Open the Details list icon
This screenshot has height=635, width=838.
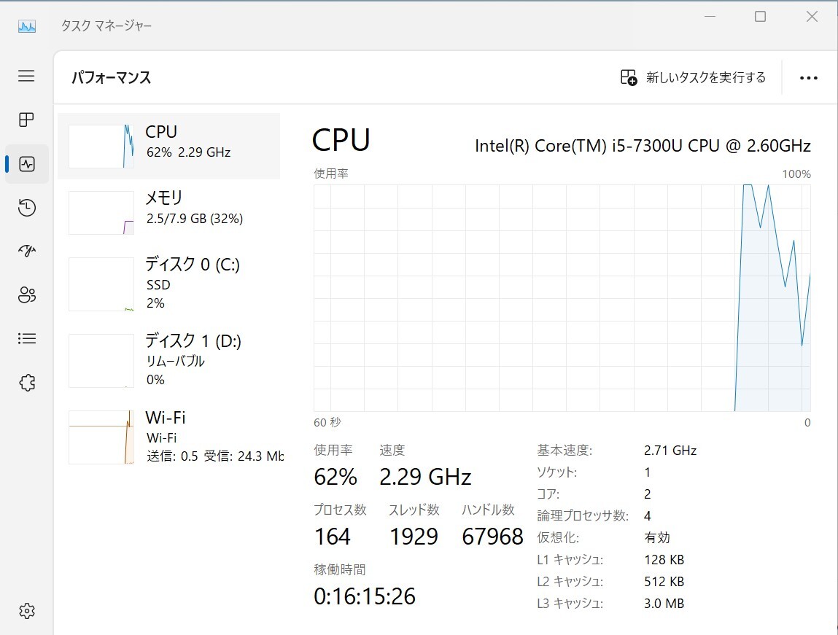click(x=27, y=338)
